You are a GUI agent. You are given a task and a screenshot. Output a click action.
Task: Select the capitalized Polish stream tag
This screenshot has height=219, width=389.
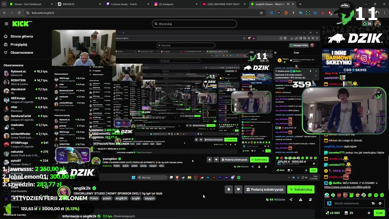click(94, 198)
